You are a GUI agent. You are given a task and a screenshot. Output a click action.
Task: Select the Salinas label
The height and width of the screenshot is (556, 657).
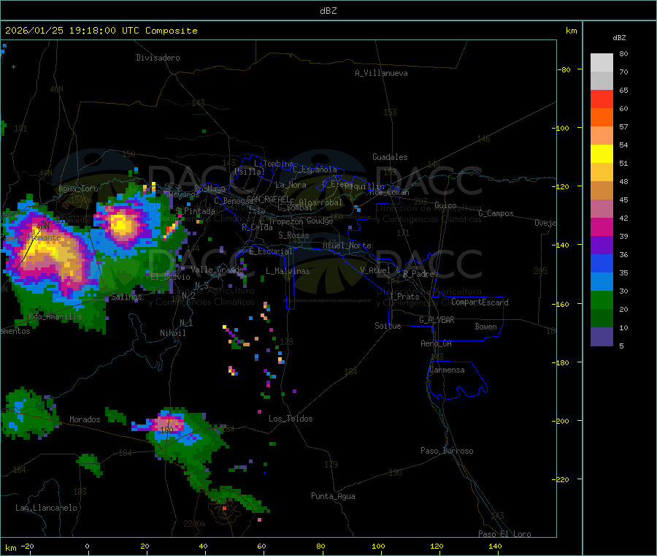point(126,297)
